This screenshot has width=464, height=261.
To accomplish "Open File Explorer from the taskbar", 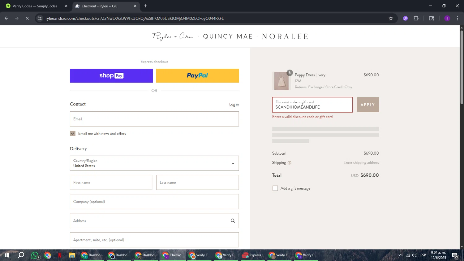I will 72,255.
